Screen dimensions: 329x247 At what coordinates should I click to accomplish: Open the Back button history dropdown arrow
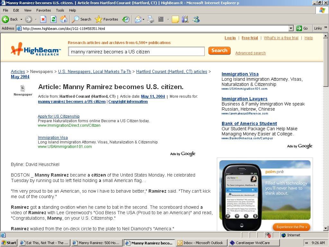point(21,19)
